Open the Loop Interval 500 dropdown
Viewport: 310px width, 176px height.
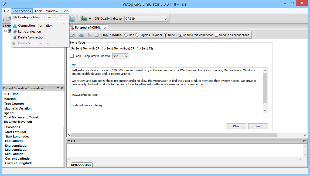coord(120,56)
